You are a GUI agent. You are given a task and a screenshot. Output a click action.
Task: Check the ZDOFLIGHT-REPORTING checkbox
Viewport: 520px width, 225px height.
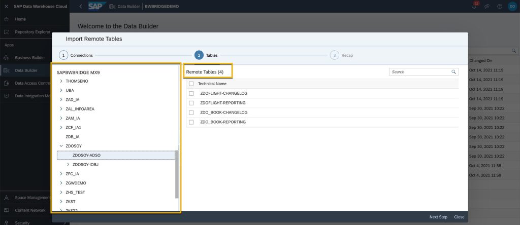191,103
